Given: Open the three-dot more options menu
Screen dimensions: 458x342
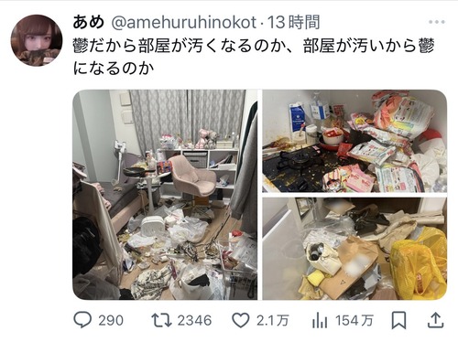Looking at the screenshot, I should (x=437, y=22).
